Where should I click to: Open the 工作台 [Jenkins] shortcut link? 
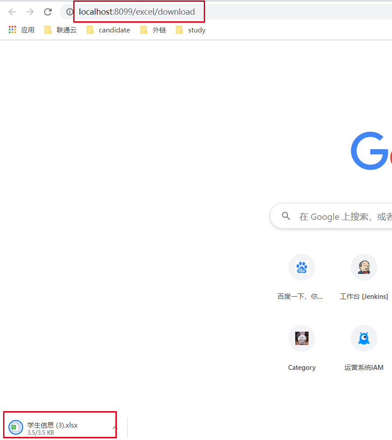coord(364,296)
